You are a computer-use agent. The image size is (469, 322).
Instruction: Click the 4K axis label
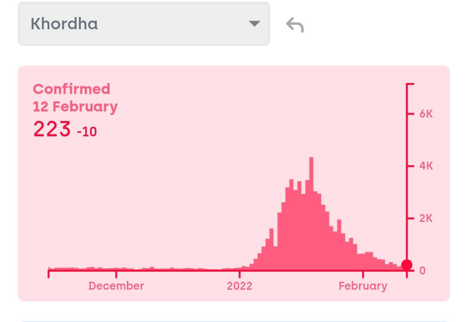pyautogui.click(x=426, y=166)
